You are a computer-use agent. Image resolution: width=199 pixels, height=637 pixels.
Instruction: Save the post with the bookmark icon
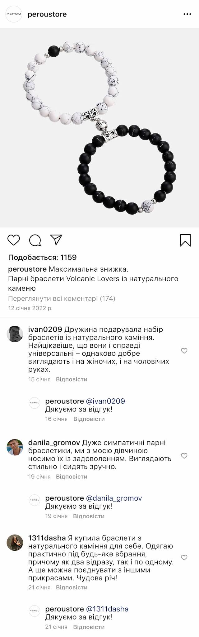(185, 240)
